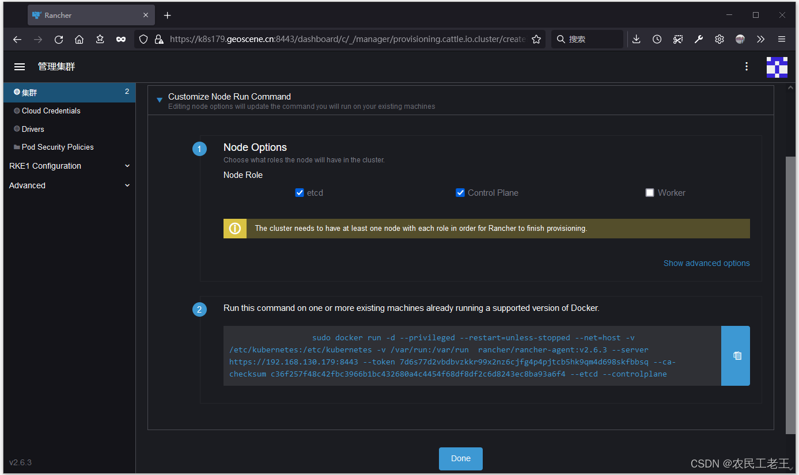Select 集群 in the sidebar
Screen dimensions: 799x475
coord(69,92)
